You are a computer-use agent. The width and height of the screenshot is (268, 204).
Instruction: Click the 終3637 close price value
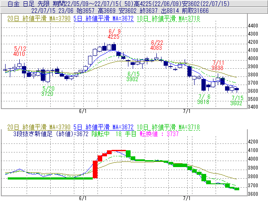[149, 11]
